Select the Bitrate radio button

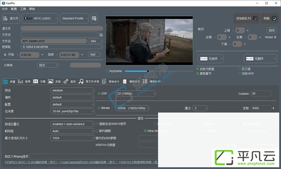point(99,108)
